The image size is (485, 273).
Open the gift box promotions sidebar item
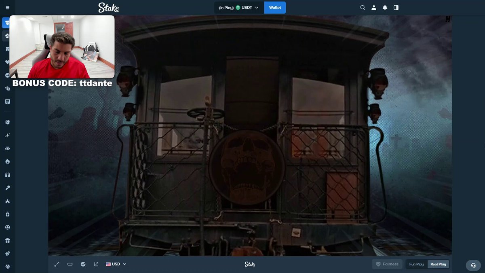click(x=7, y=240)
